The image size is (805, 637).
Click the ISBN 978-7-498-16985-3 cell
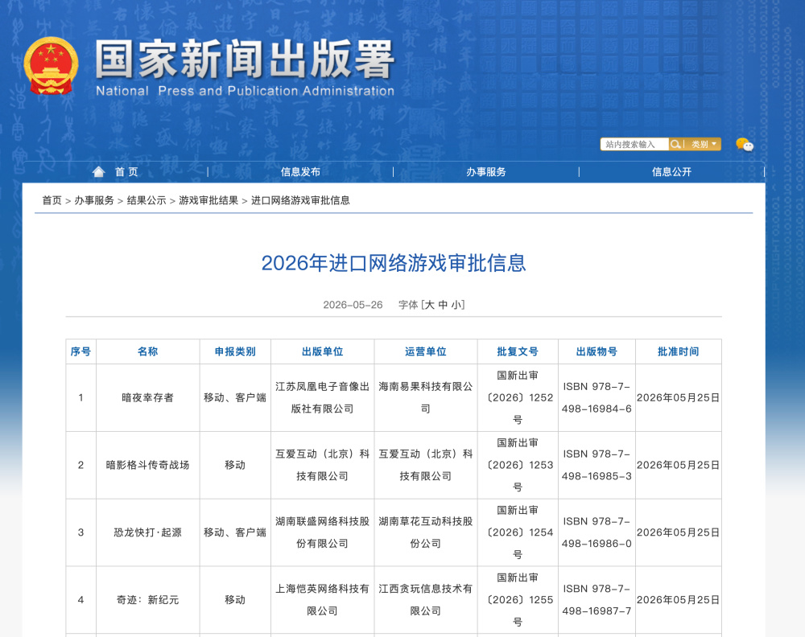tap(597, 465)
